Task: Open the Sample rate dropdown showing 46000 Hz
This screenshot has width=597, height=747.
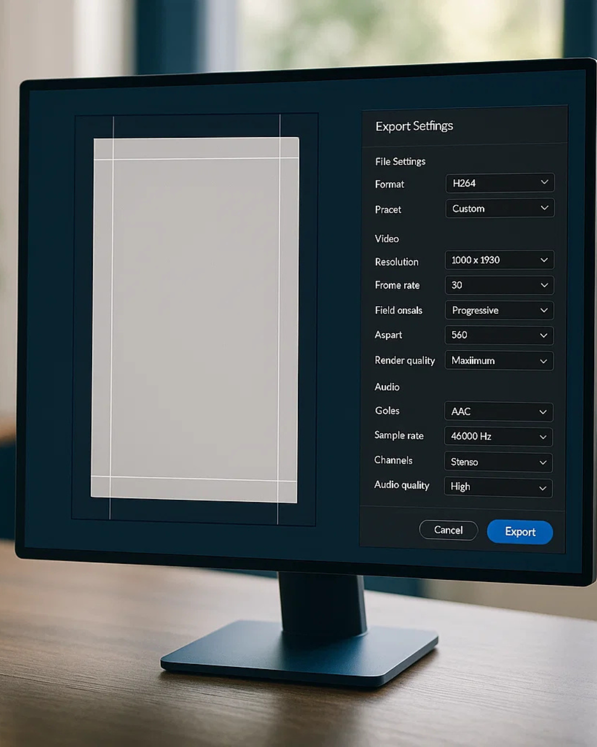Action: pos(497,437)
